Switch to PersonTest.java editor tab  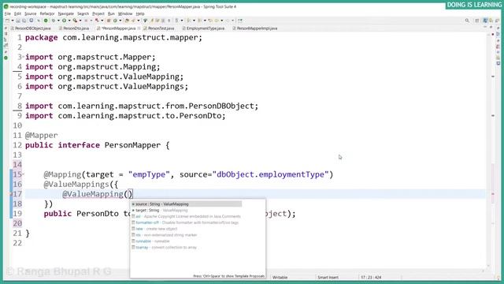pyautogui.click(x=159, y=28)
